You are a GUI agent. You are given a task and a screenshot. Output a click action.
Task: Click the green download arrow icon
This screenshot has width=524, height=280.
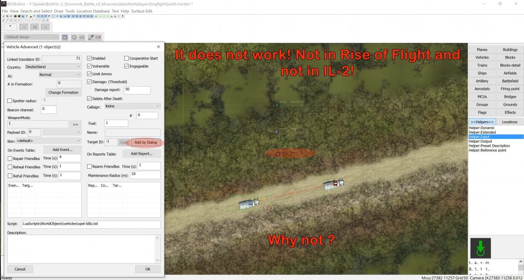tap(481, 248)
